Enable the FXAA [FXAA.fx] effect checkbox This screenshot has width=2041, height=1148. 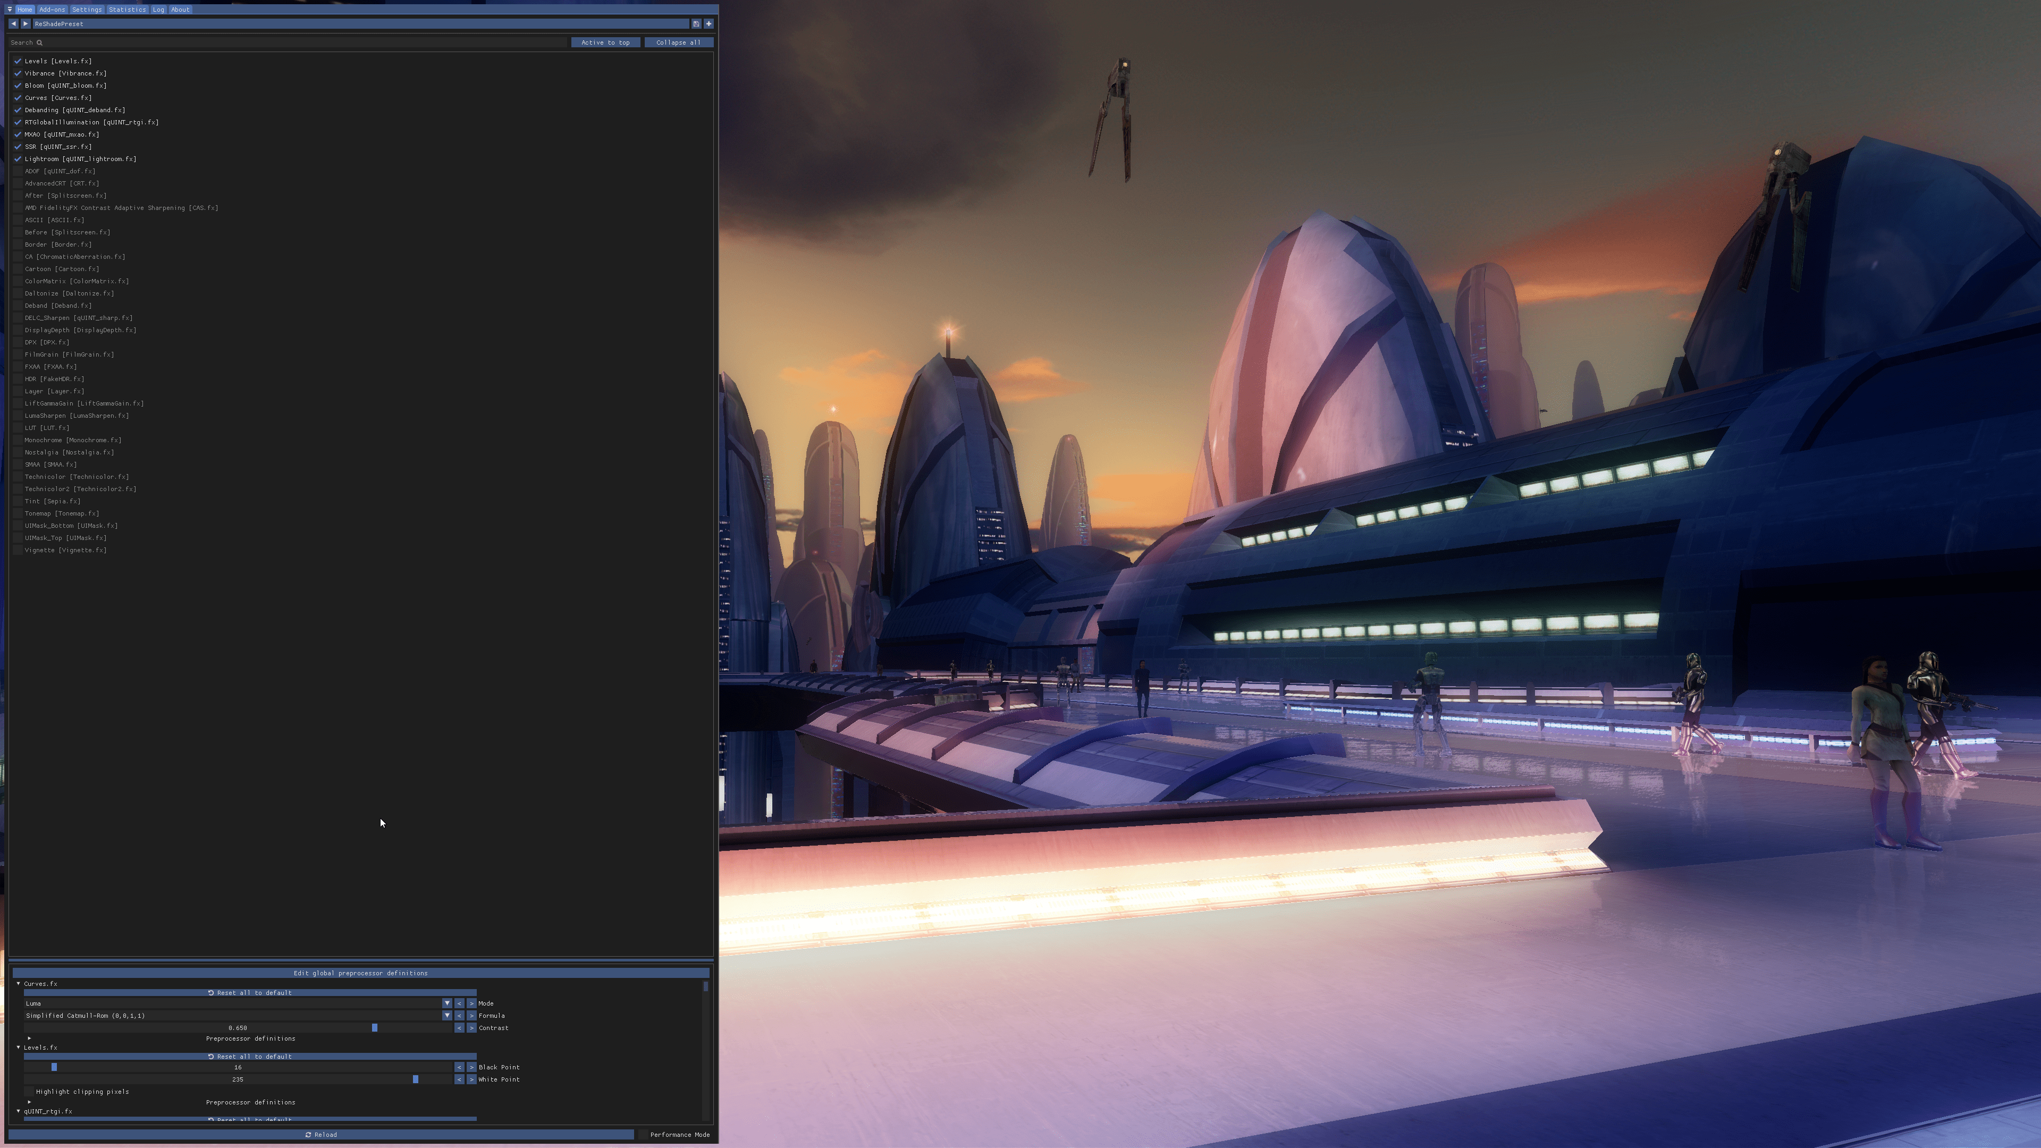pos(18,367)
